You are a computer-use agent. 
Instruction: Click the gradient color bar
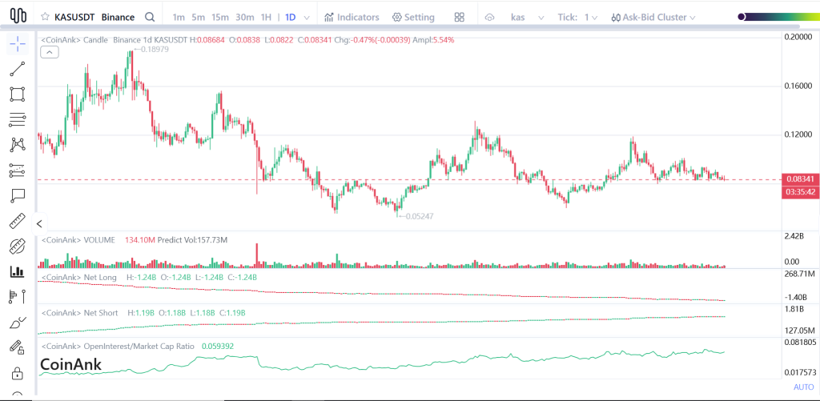pyautogui.click(x=780, y=18)
